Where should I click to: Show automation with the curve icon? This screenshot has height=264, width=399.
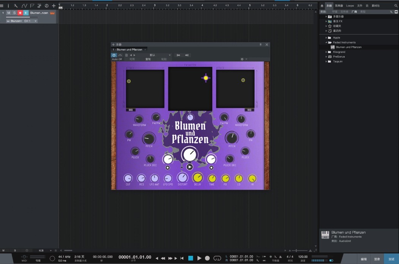click(24, 6)
